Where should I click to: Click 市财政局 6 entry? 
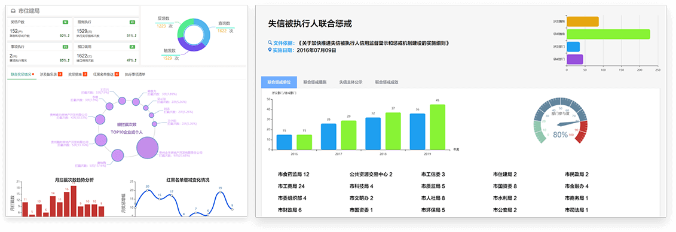290,210
